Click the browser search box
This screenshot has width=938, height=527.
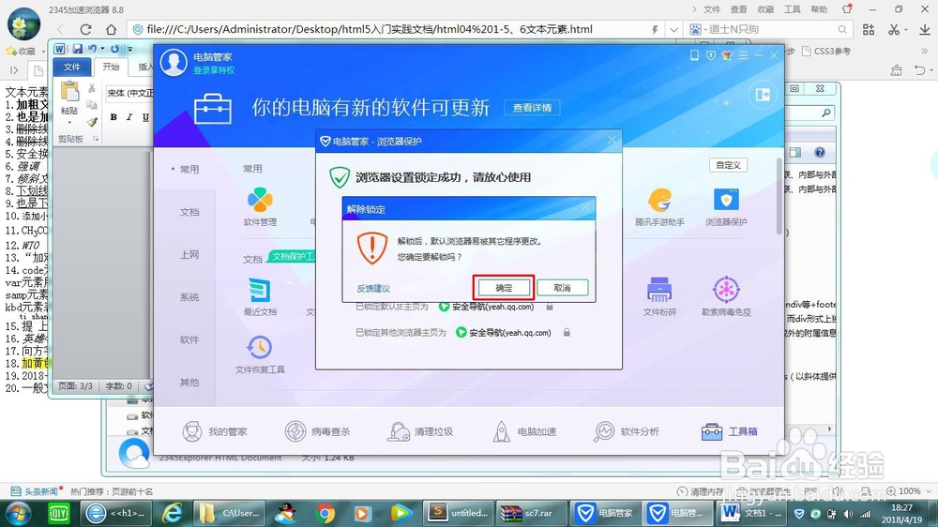769,29
